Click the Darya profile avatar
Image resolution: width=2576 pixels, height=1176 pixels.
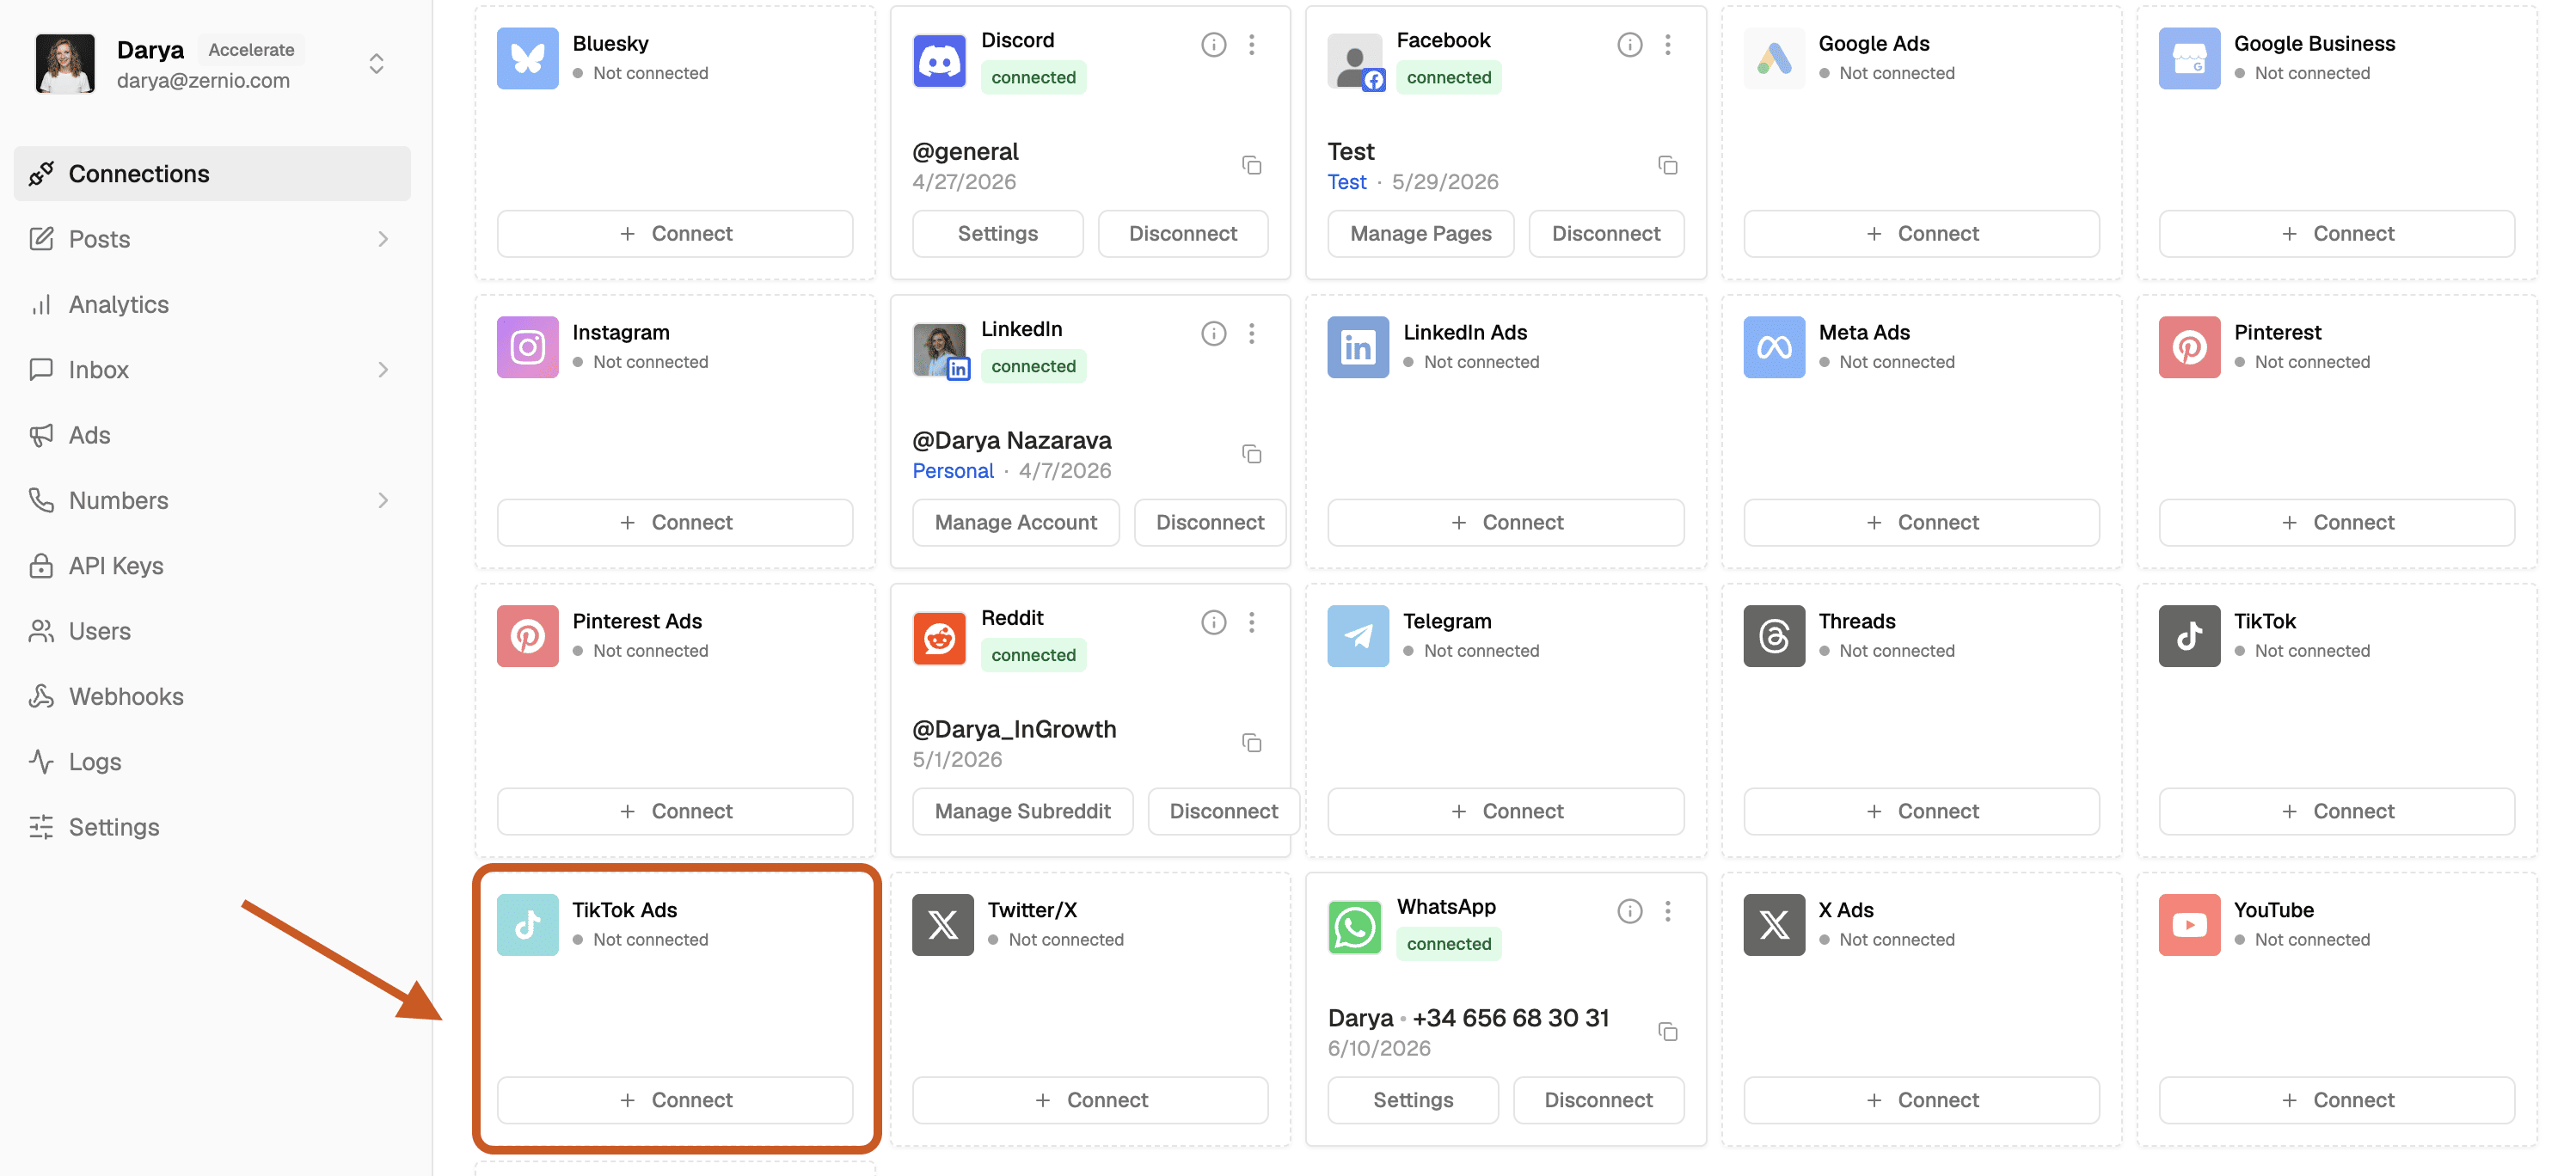[65, 64]
